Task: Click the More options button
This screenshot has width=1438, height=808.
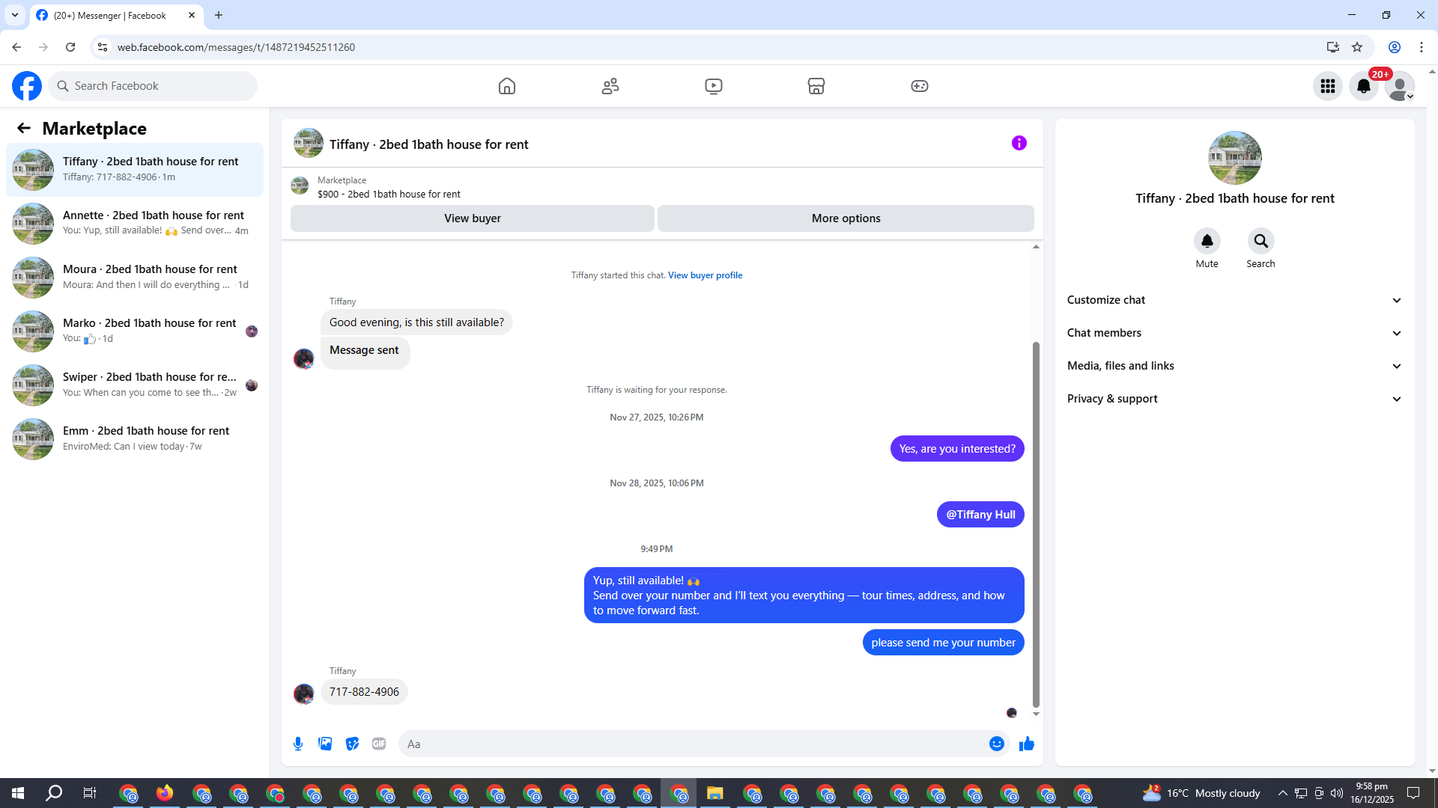Action: (x=846, y=218)
